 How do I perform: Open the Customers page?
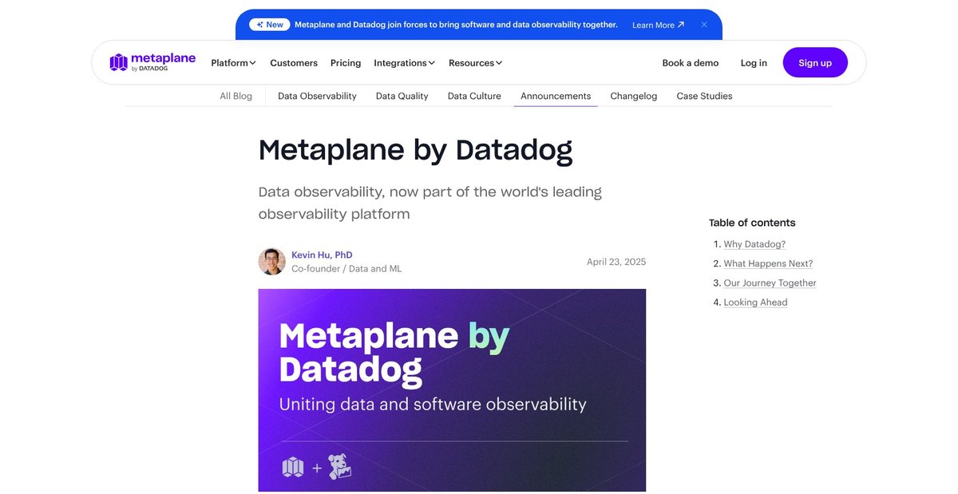[294, 63]
